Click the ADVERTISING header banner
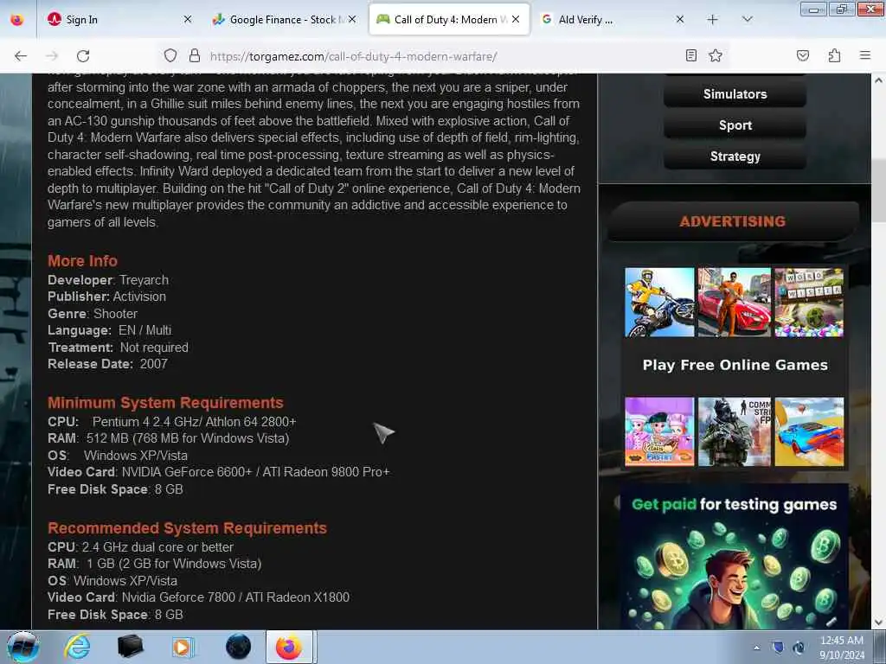886x664 pixels. pyautogui.click(x=732, y=221)
